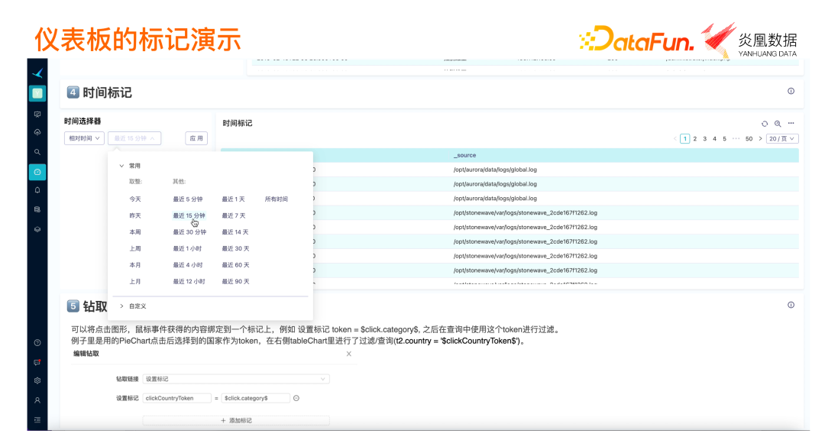The height and width of the screenshot is (440, 825).
Task: Click the info icon beside 钻取 section
Action: tap(791, 305)
